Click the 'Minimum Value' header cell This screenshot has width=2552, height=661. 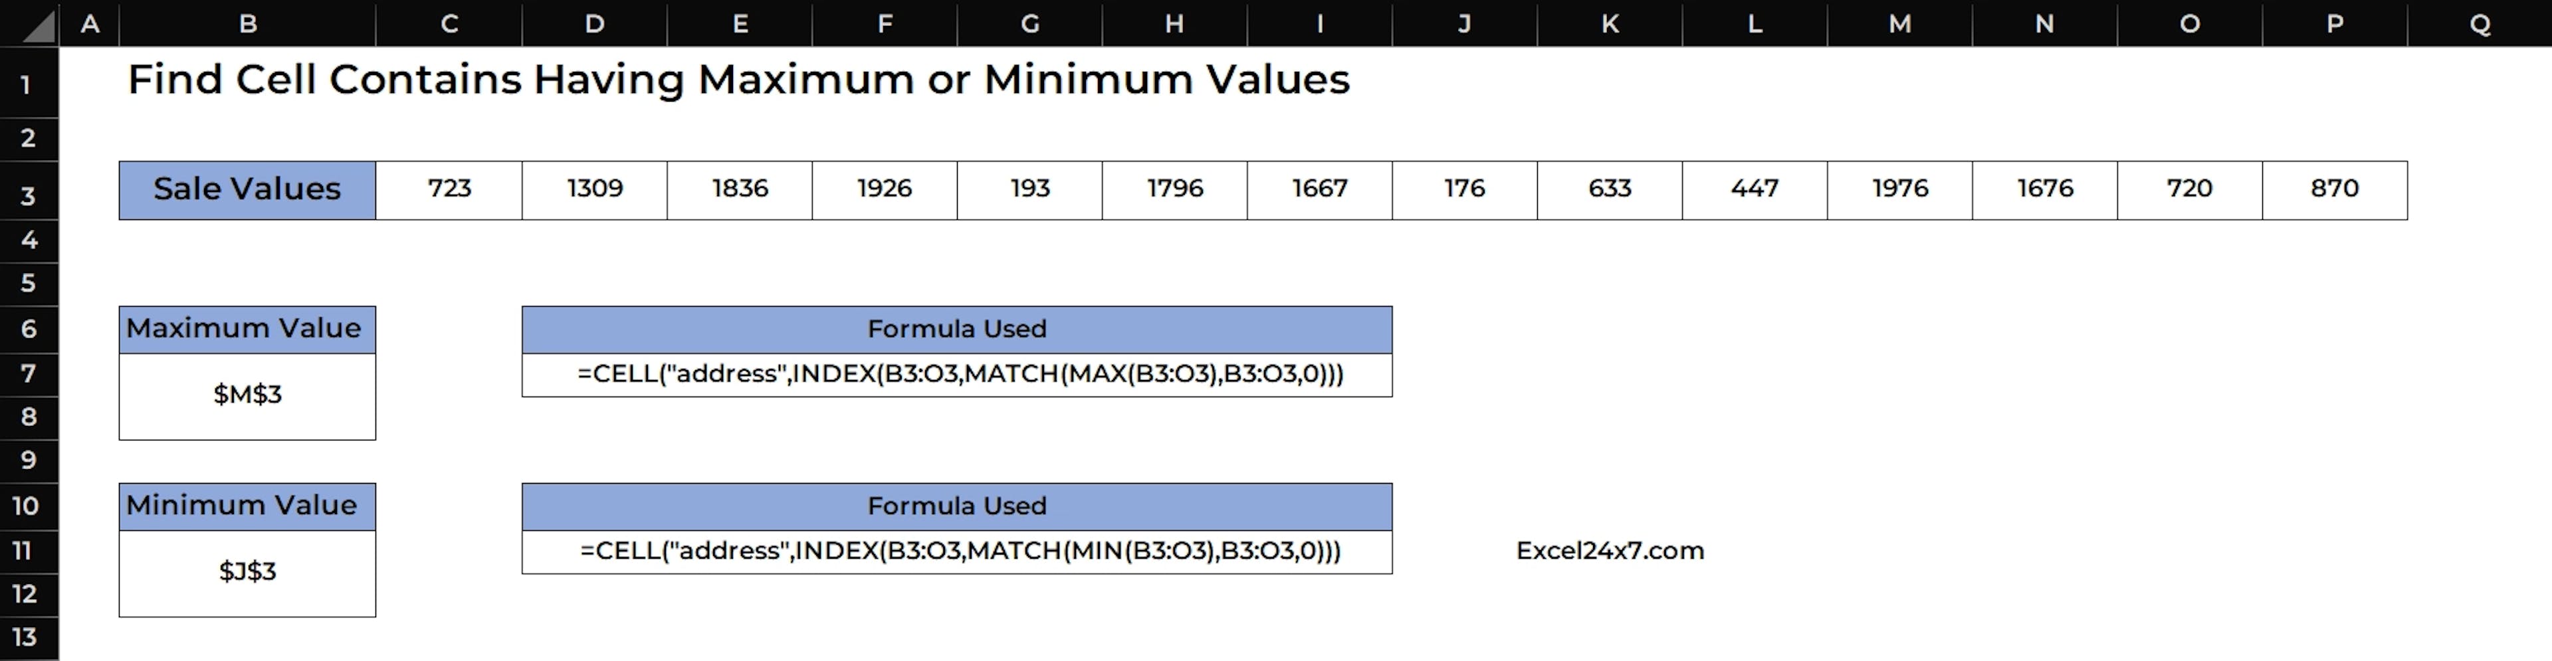point(248,508)
